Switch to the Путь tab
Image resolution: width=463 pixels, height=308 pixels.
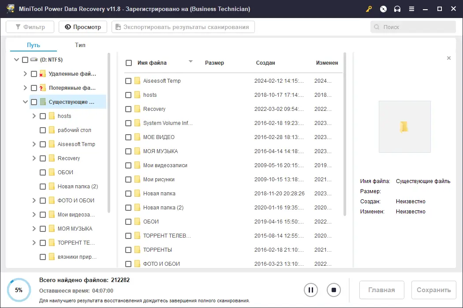pyautogui.click(x=34, y=45)
